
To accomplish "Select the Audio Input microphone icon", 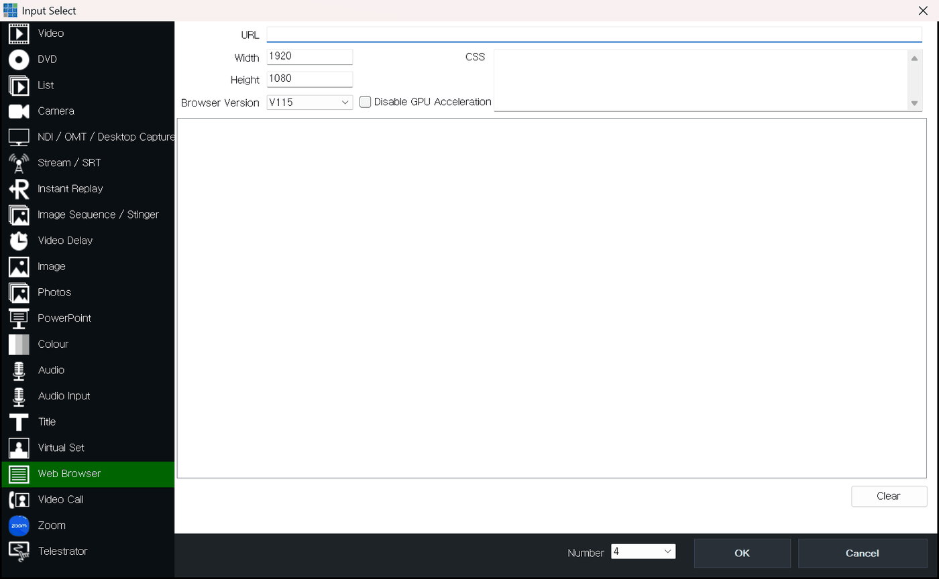I will [19, 396].
